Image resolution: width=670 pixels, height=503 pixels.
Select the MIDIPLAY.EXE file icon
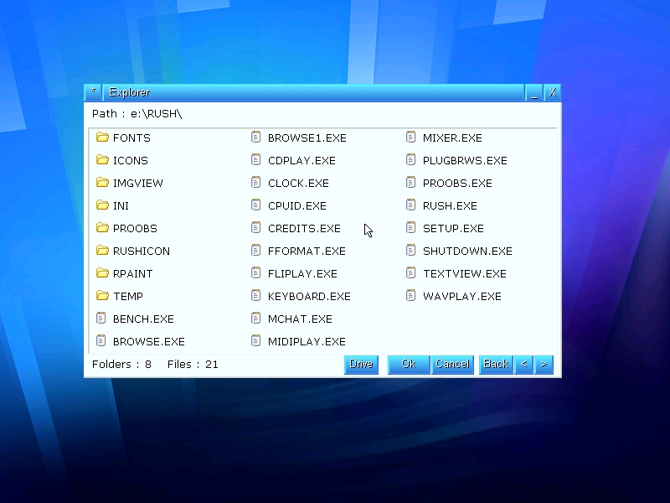(255, 340)
